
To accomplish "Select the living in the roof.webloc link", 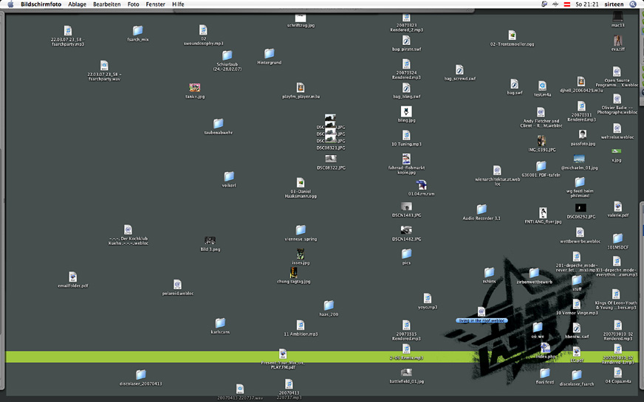I will (481, 312).
